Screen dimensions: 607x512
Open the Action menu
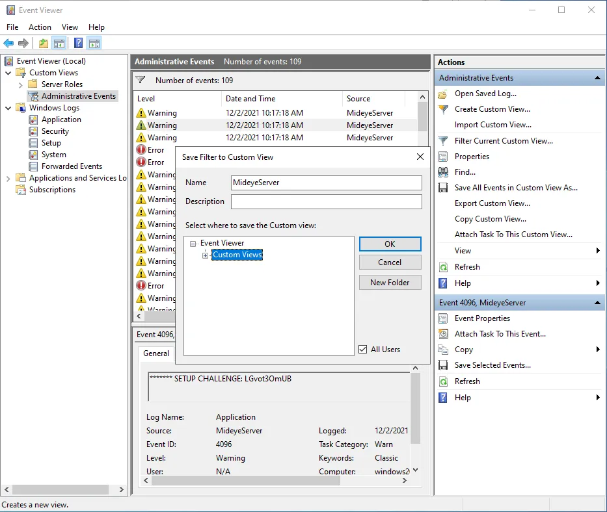pos(40,27)
